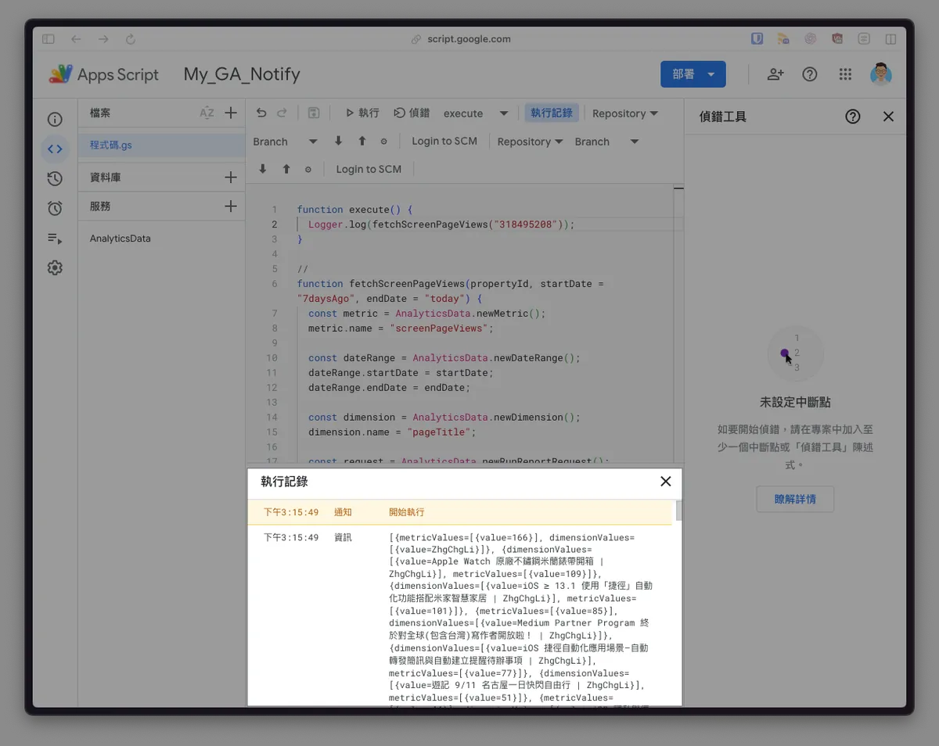Open Project Settings gear icon
This screenshot has width=939, height=746.
55,268
